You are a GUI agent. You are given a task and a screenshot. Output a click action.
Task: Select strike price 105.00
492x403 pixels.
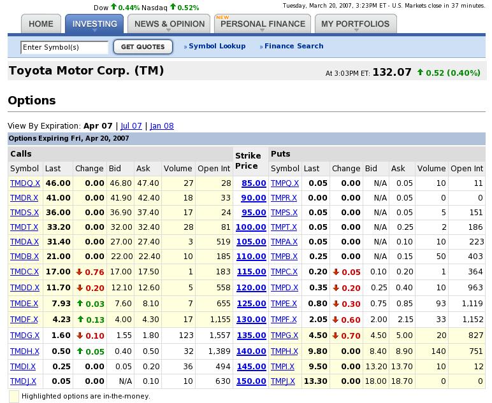251,242
